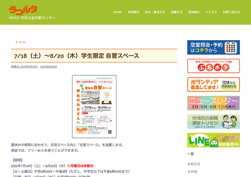Click the 一覧 sidebar heading
Viewport: 251px width, 177px height.
click(x=191, y=154)
